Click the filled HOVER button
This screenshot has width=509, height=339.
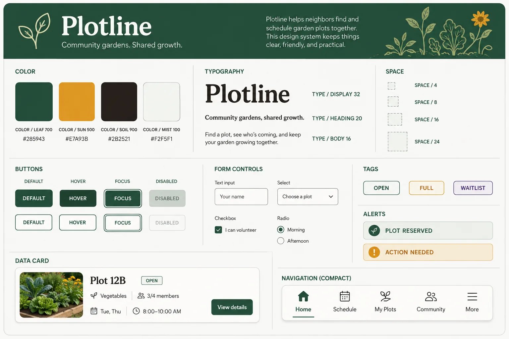[78, 198]
